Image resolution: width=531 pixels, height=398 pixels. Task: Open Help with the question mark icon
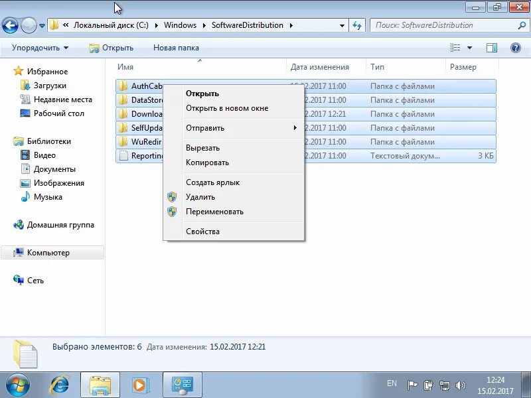[x=516, y=48]
